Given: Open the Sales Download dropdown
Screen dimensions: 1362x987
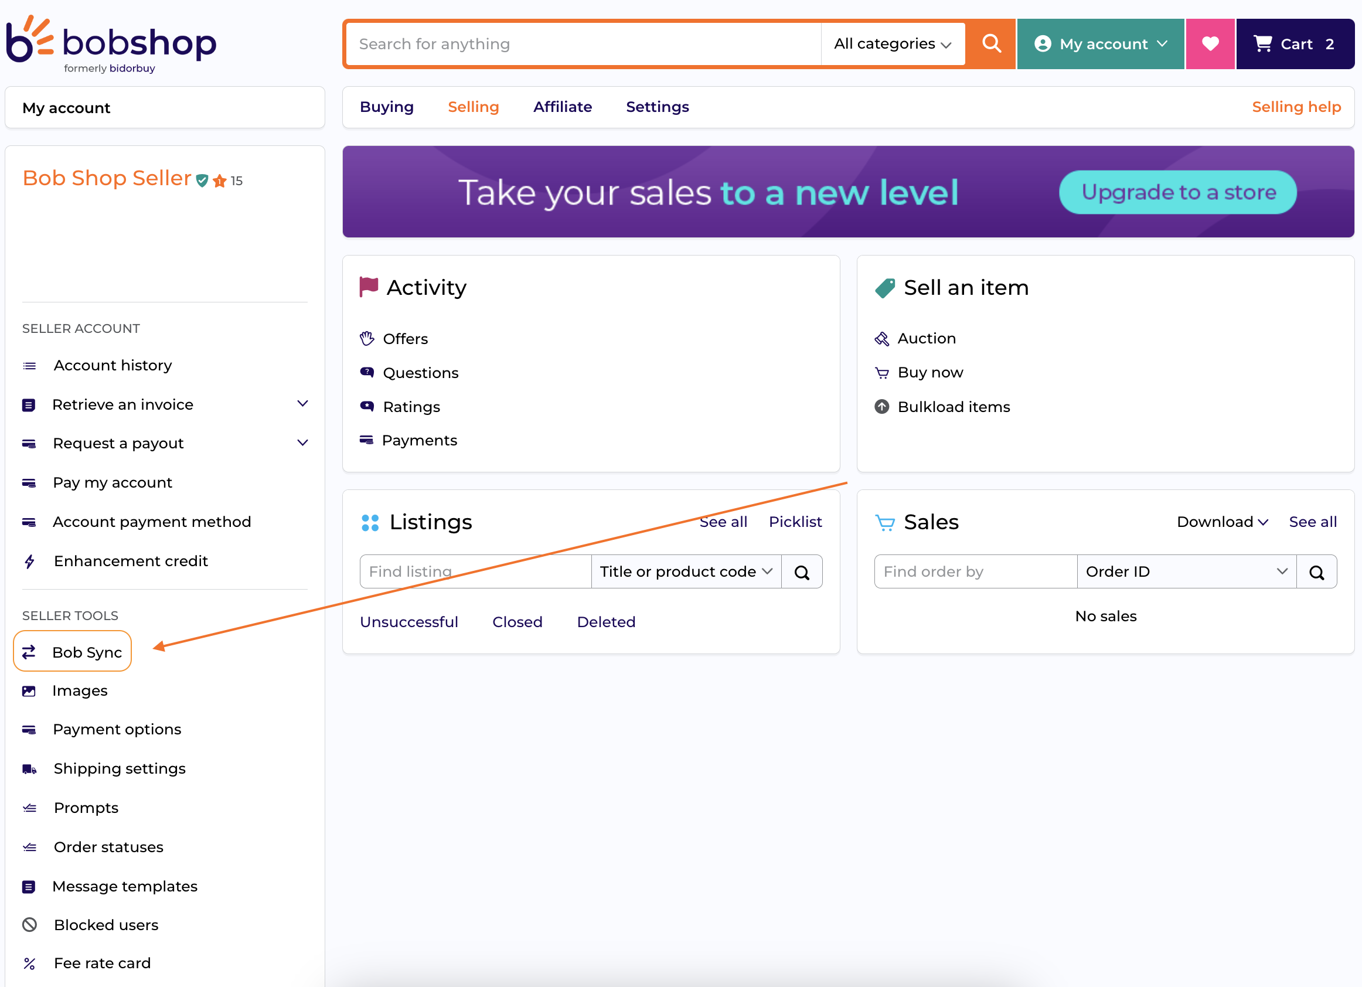Looking at the screenshot, I should click(1222, 522).
